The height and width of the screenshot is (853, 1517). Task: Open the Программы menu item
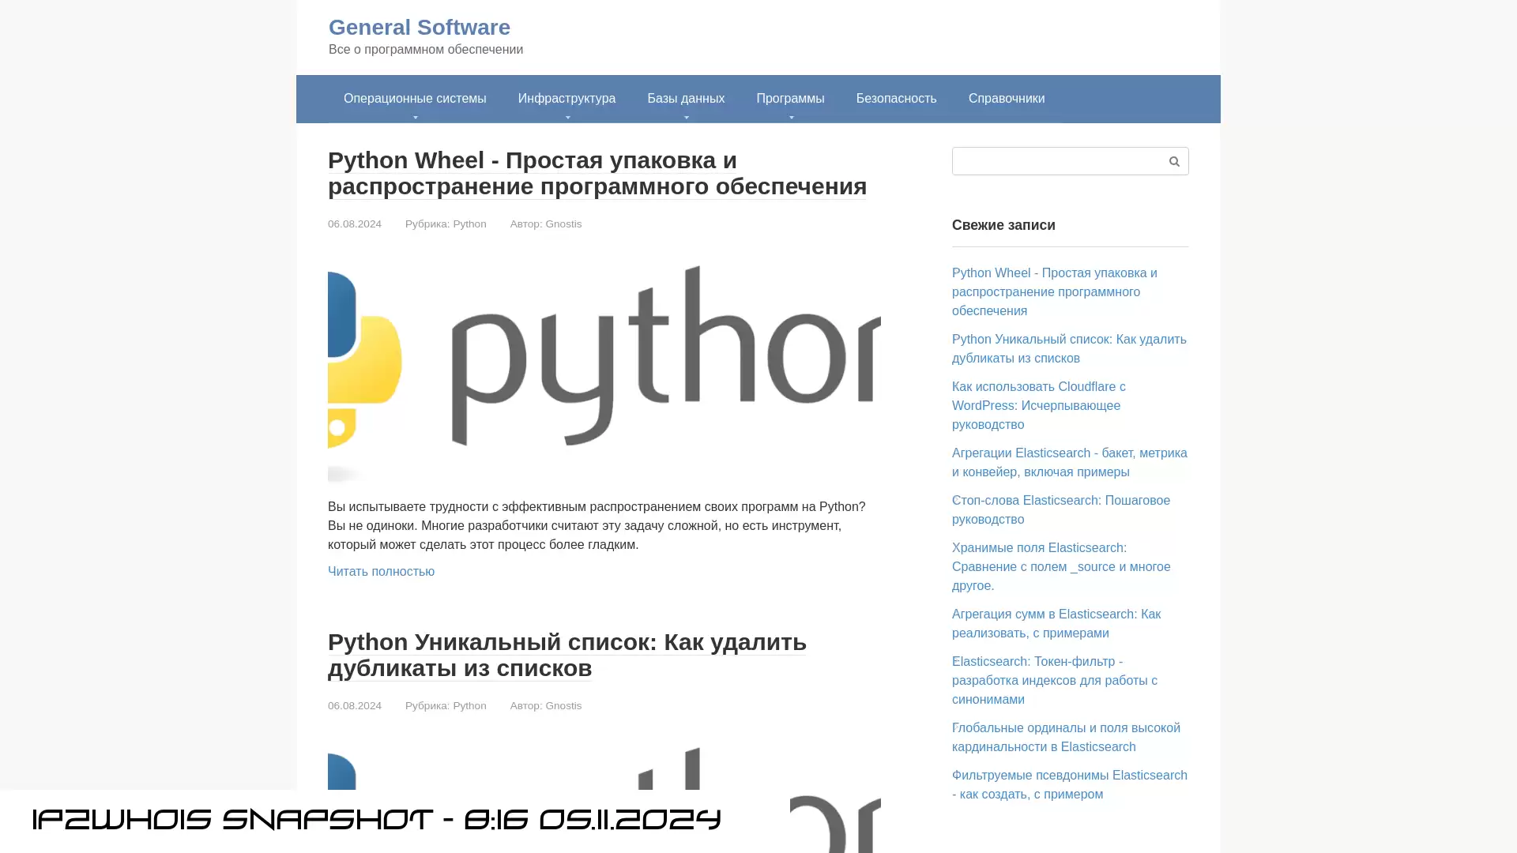tap(790, 99)
